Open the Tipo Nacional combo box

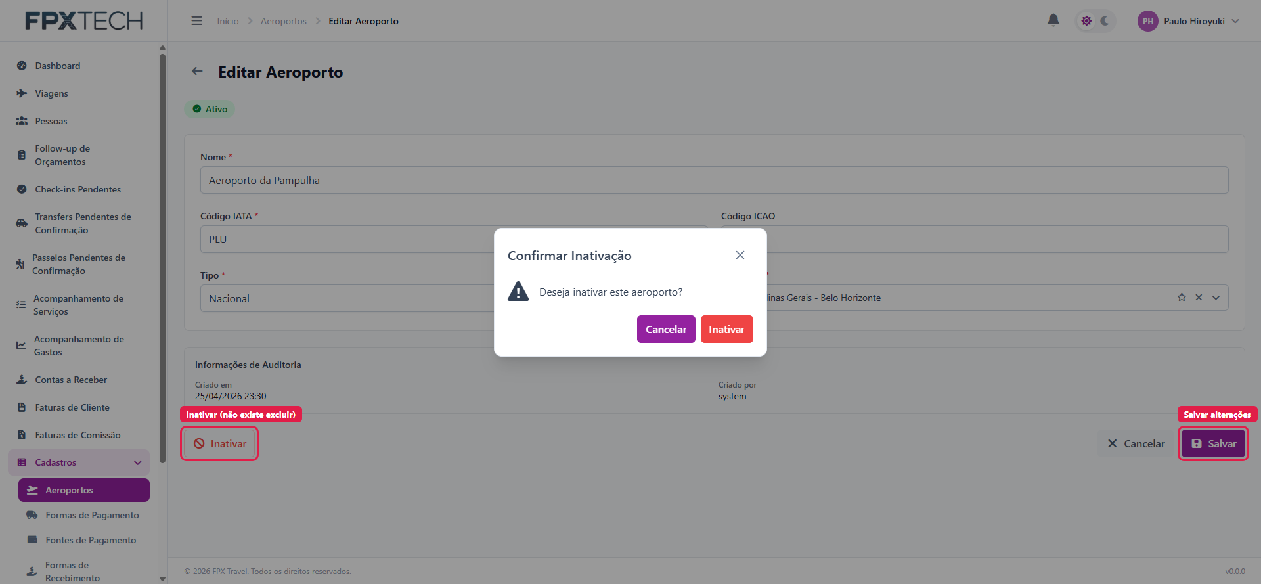click(x=348, y=298)
